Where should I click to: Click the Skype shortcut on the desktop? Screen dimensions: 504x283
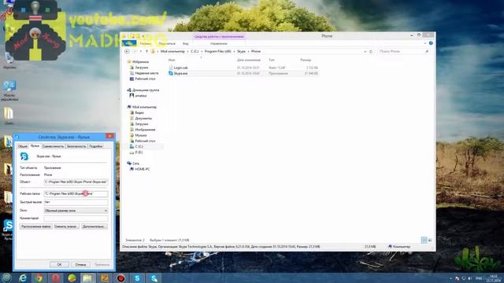coord(8,229)
